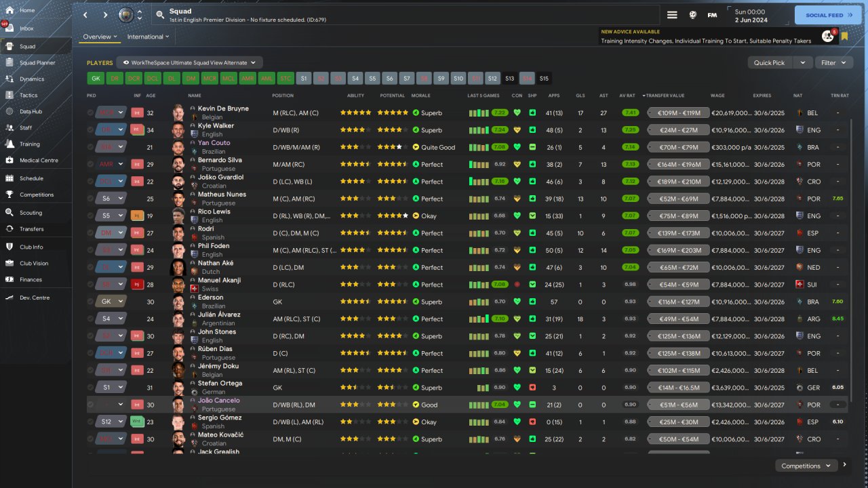Toggle the selection circle for Rico Lewis
The width and height of the screenshot is (868, 488).
pyautogui.click(x=90, y=216)
